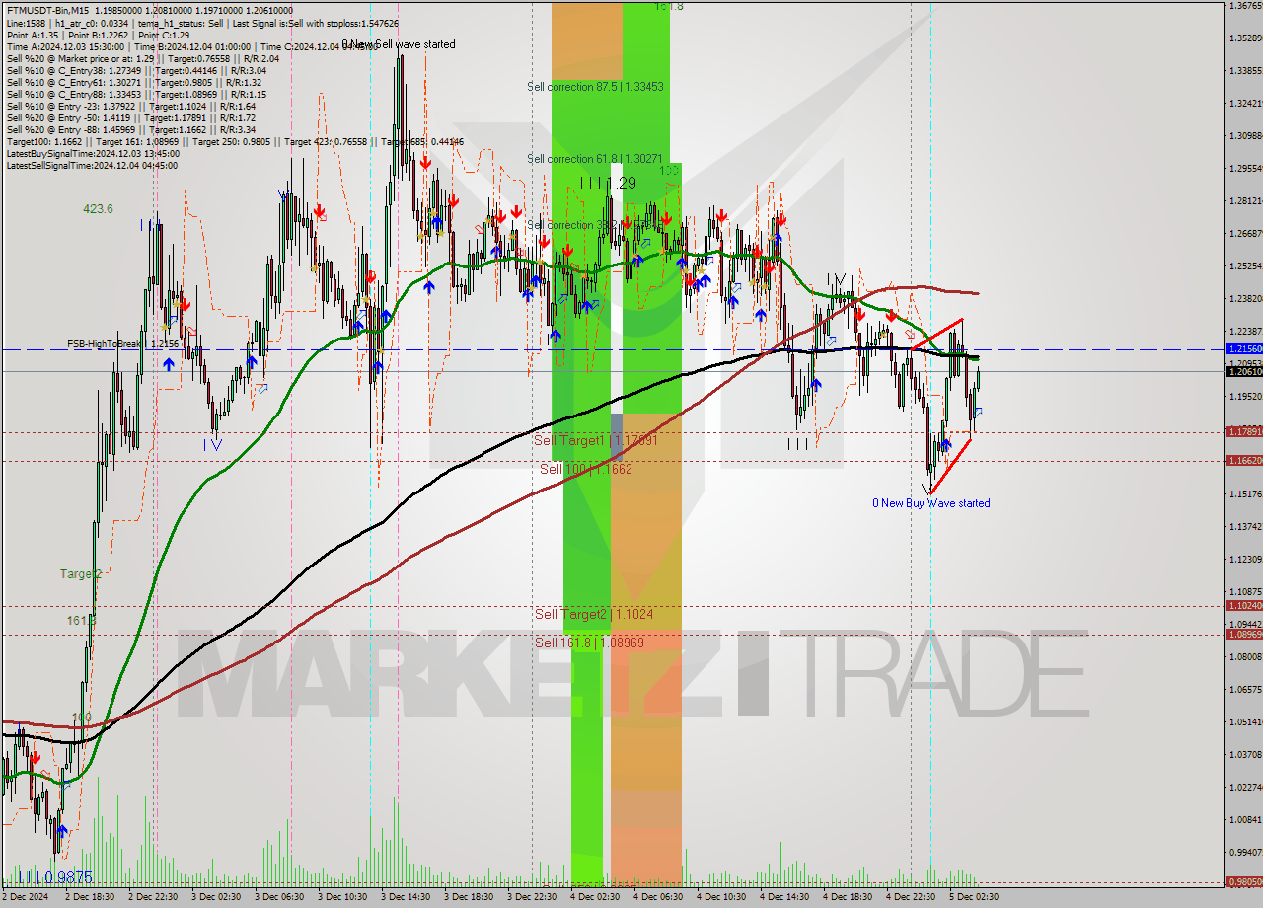Click the '3 Dec 14:30' time axis label
This screenshot has height=908, width=1263.
point(406,898)
